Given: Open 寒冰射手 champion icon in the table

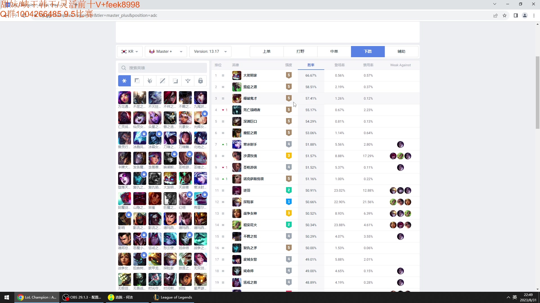Looking at the screenshot, I should tap(237, 144).
